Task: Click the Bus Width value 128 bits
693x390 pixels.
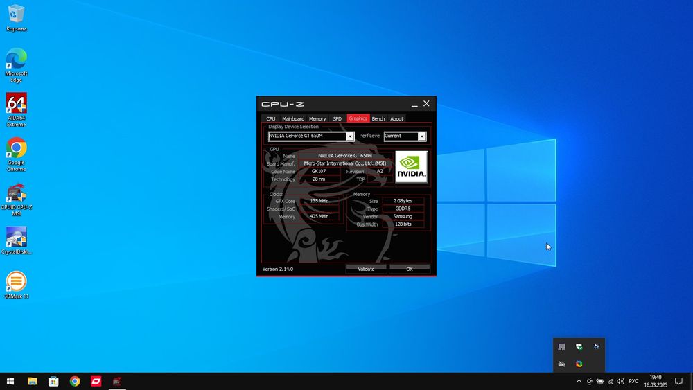Action: point(403,224)
